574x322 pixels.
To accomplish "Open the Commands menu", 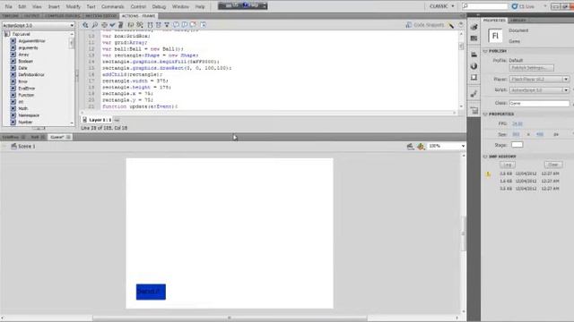I will (112, 6).
